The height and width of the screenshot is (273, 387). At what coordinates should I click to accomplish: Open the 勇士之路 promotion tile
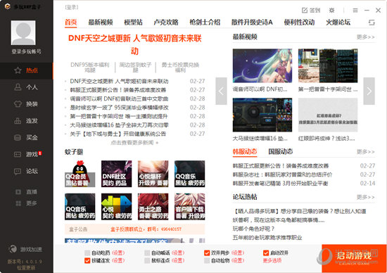coord(153,207)
